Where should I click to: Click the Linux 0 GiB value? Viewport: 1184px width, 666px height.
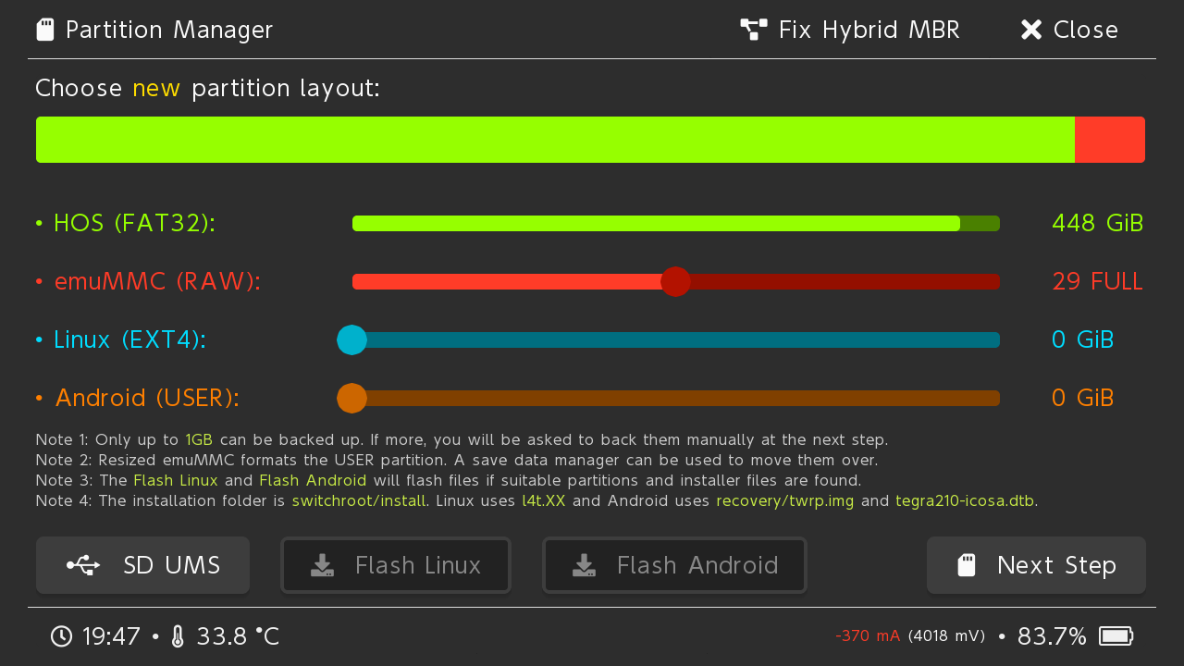1083,339
